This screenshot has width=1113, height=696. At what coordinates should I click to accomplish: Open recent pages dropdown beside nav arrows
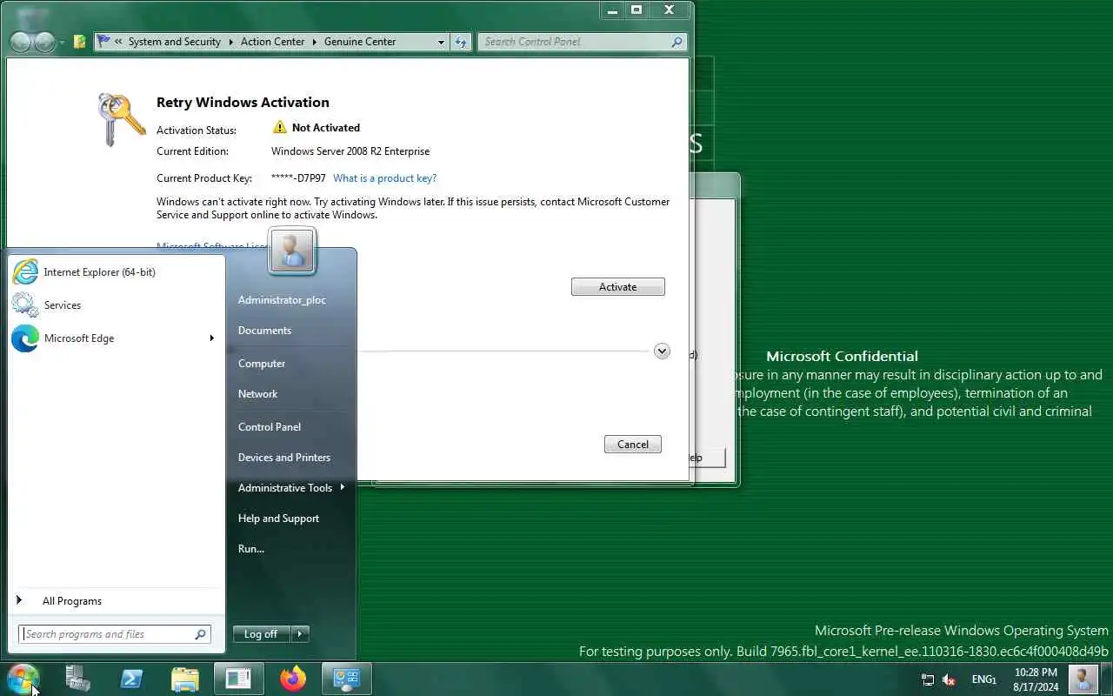point(63,42)
